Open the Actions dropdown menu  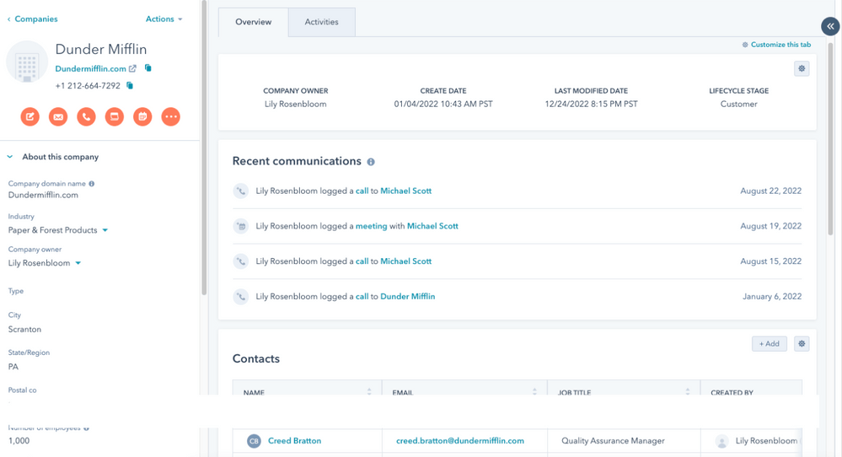click(164, 19)
